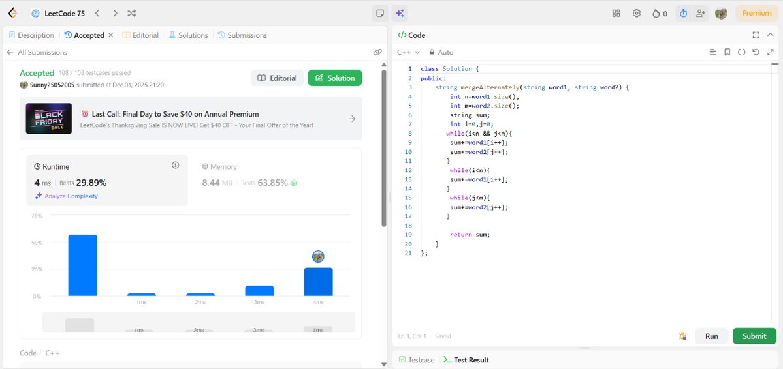Click the sparkle note icon near Run

click(683, 336)
